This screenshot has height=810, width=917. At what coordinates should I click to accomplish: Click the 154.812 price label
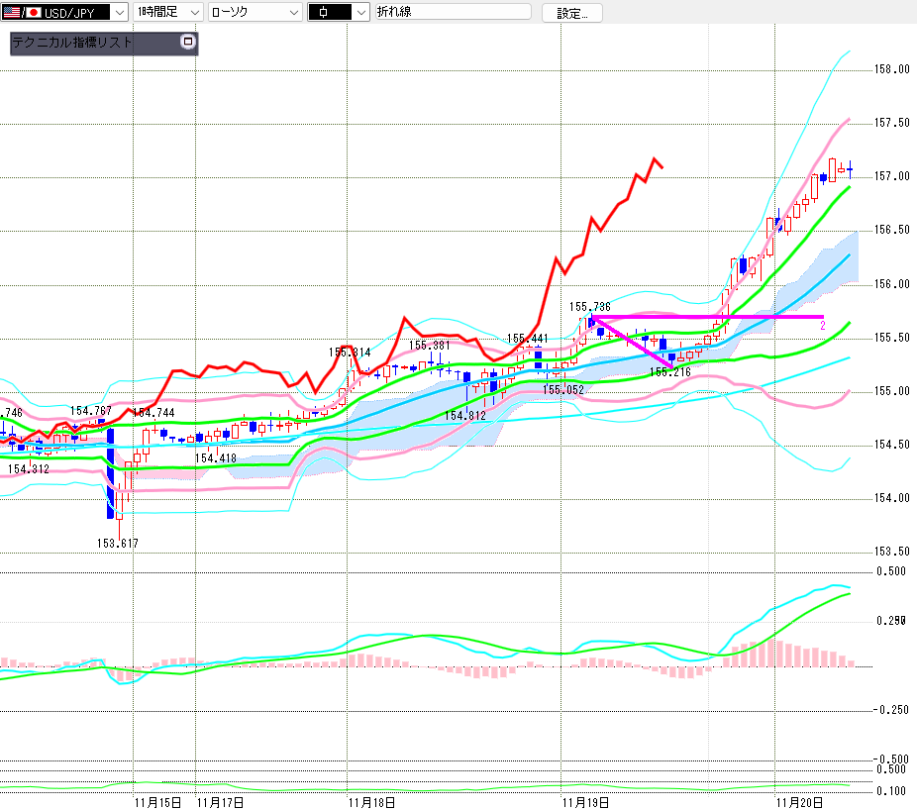tap(465, 416)
